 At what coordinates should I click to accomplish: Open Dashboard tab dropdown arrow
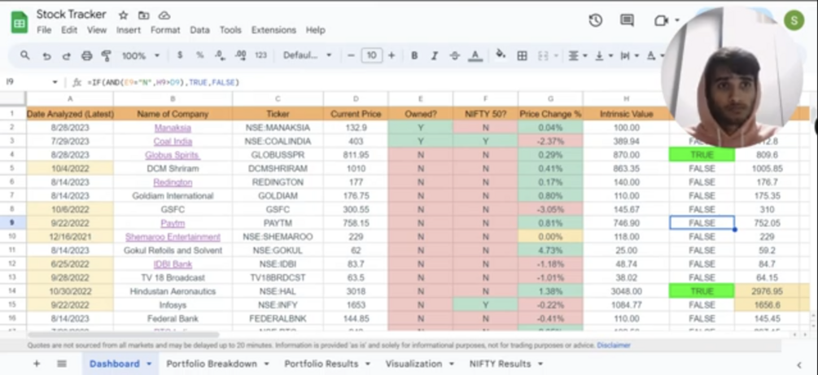[149, 364]
